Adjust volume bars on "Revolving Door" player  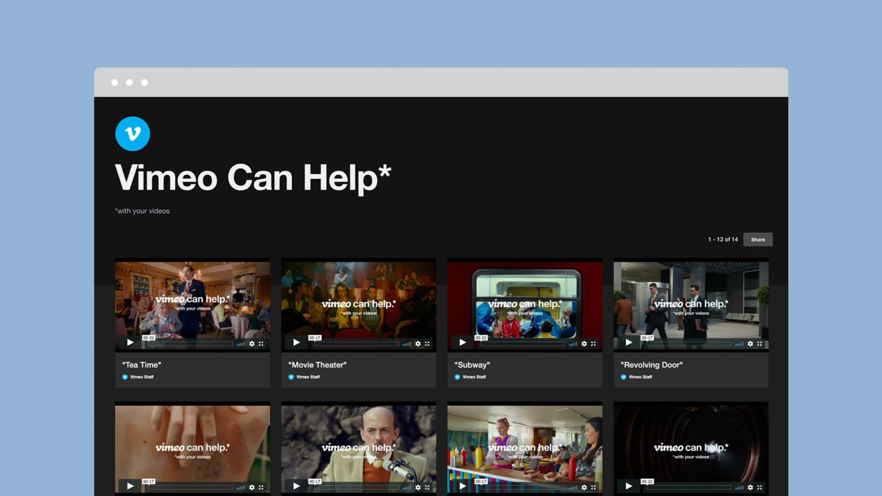coord(740,344)
